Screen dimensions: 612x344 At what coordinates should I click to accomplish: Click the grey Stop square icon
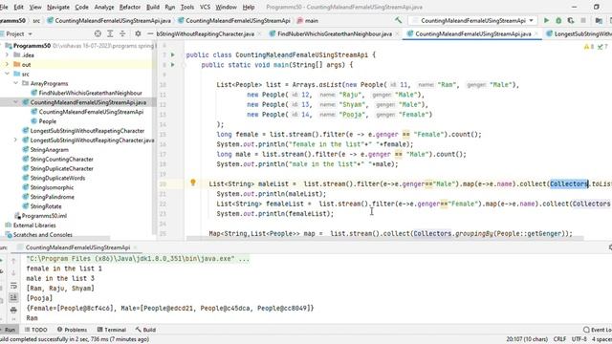[x=583, y=20]
